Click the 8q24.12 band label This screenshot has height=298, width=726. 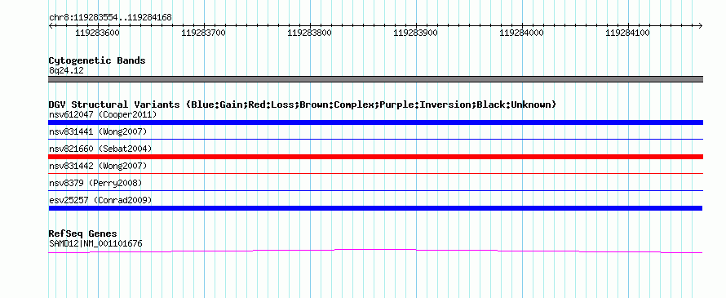tap(66, 70)
